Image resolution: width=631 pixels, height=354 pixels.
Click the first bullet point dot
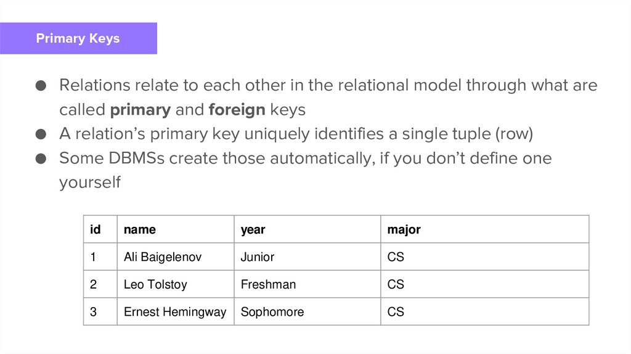pos(41,85)
